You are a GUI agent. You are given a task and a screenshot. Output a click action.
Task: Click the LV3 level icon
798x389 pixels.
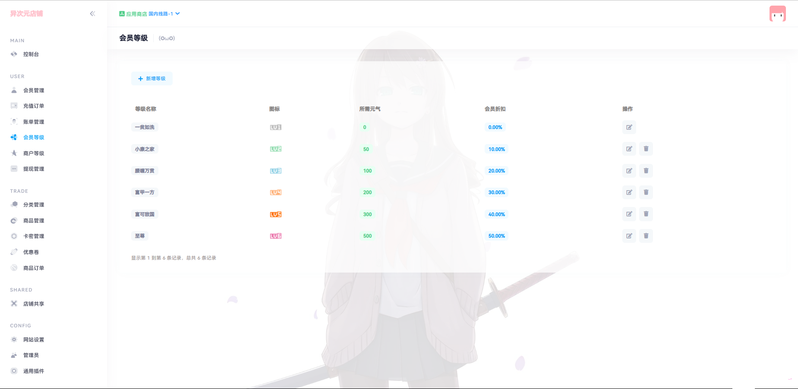tap(276, 171)
